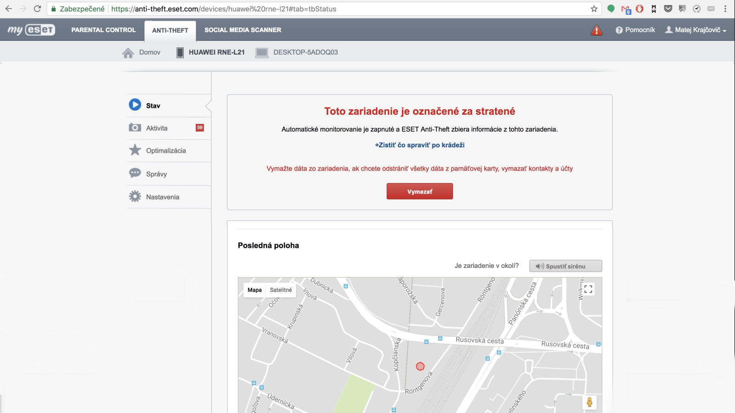Bookmark page with star icon
This screenshot has width=735, height=413.
[594, 9]
